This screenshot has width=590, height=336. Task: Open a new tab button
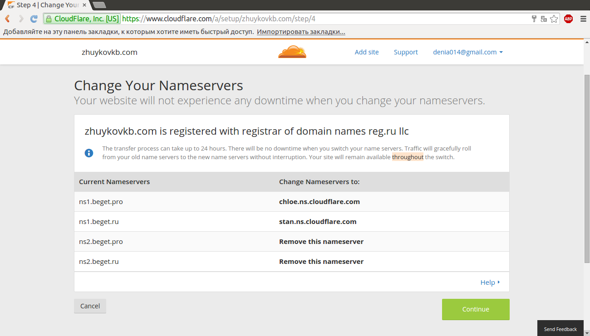click(99, 5)
